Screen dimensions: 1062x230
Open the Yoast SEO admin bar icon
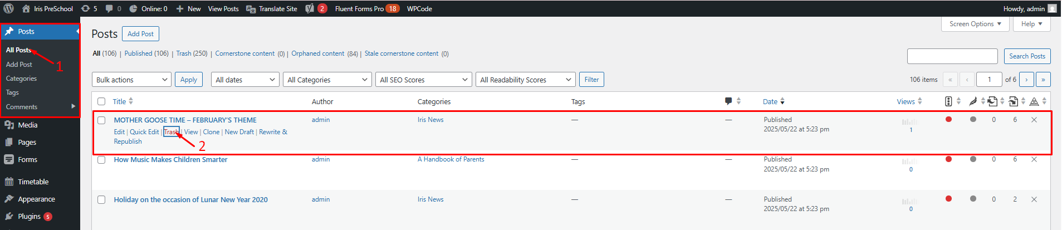[310, 8]
